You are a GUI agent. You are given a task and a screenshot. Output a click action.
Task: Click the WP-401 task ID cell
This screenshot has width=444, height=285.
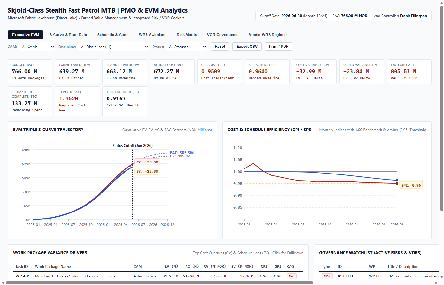pyautogui.click(x=23, y=276)
